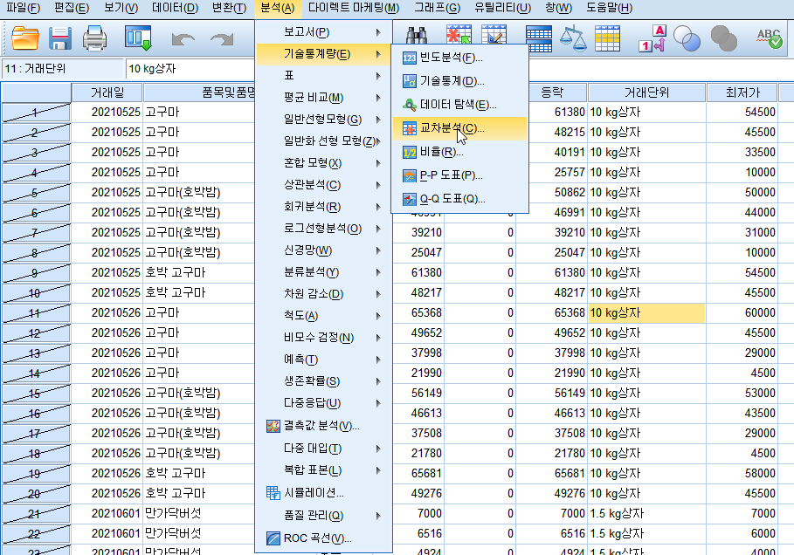The height and width of the screenshot is (555, 794).
Task: Select 데이터 탐색(E) menu entry
Action: click(459, 105)
